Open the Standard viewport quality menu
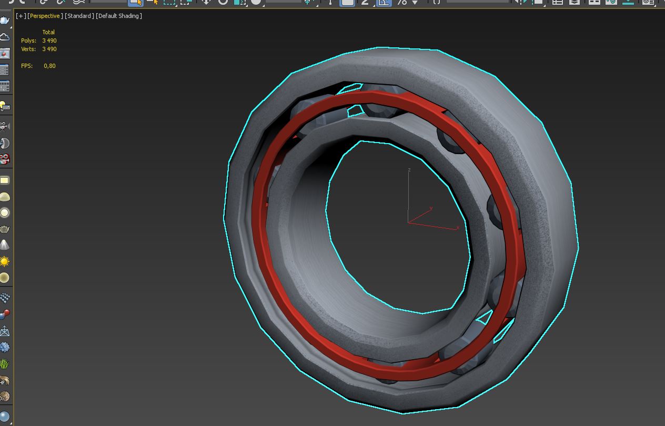 [79, 16]
